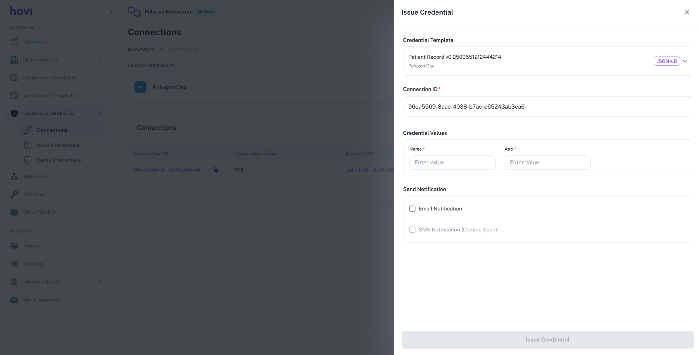Viewport: 699px width, 355px height.
Task: Copy the connection ID using copy icon
Action: click(x=215, y=170)
